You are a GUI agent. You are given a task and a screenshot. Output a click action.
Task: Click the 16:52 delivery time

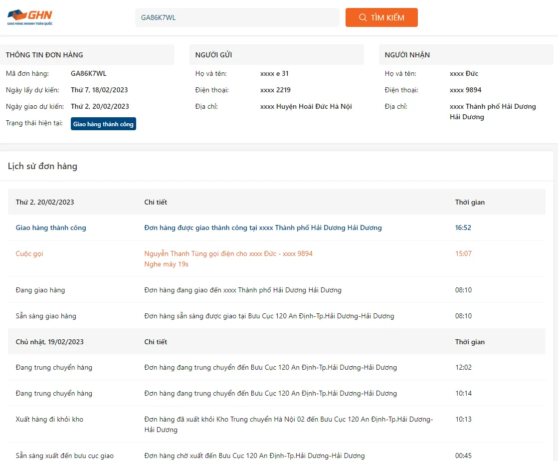coord(463,228)
